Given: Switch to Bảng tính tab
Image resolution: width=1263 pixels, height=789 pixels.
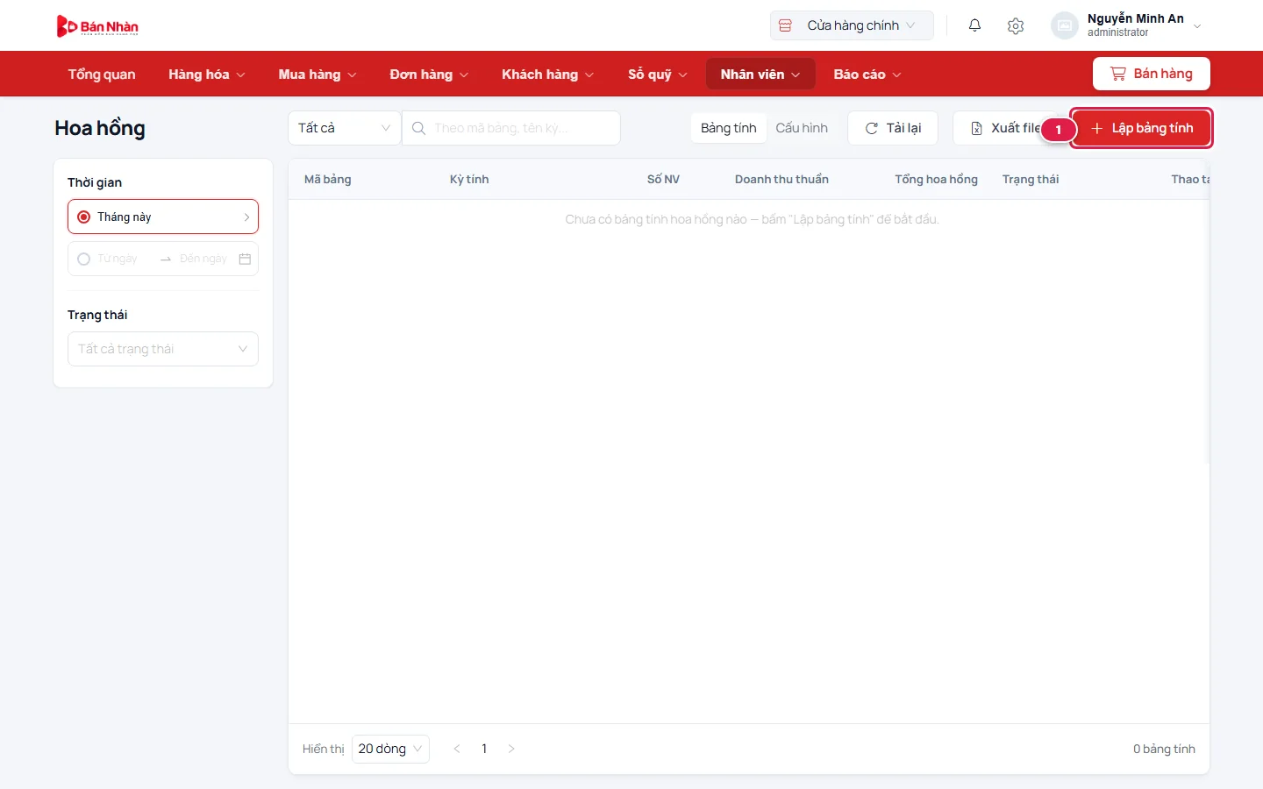Looking at the screenshot, I should [x=729, y=128].
